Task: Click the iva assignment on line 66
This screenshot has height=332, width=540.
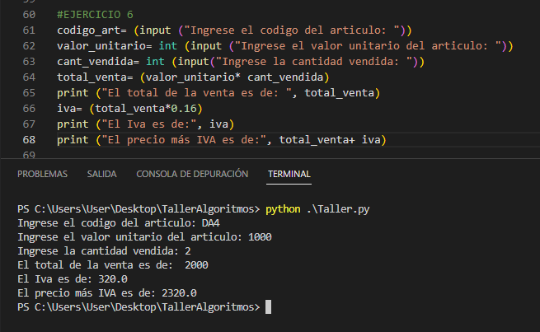Action: 129,109
